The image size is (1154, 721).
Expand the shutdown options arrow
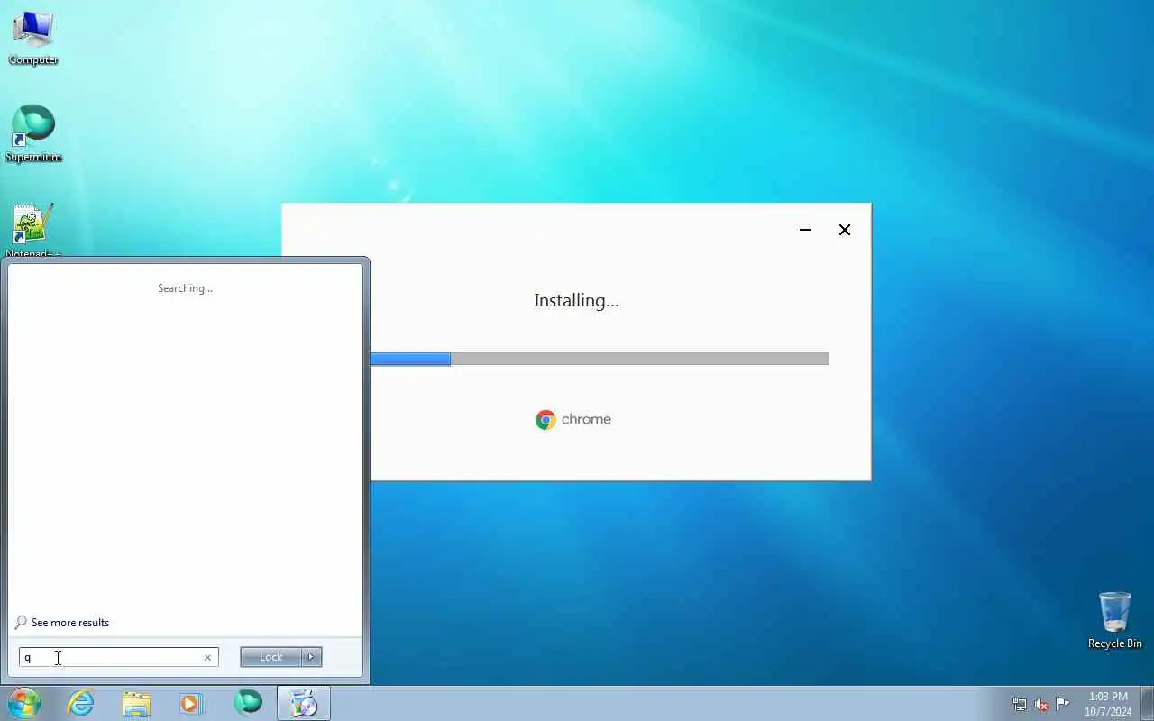(311, 657)
